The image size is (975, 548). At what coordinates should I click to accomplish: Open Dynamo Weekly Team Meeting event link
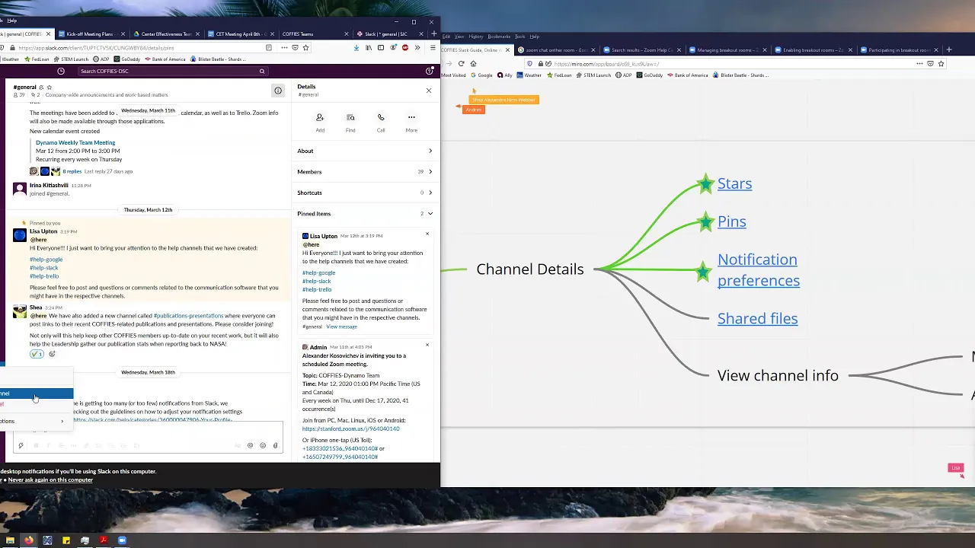pos(75,142)
